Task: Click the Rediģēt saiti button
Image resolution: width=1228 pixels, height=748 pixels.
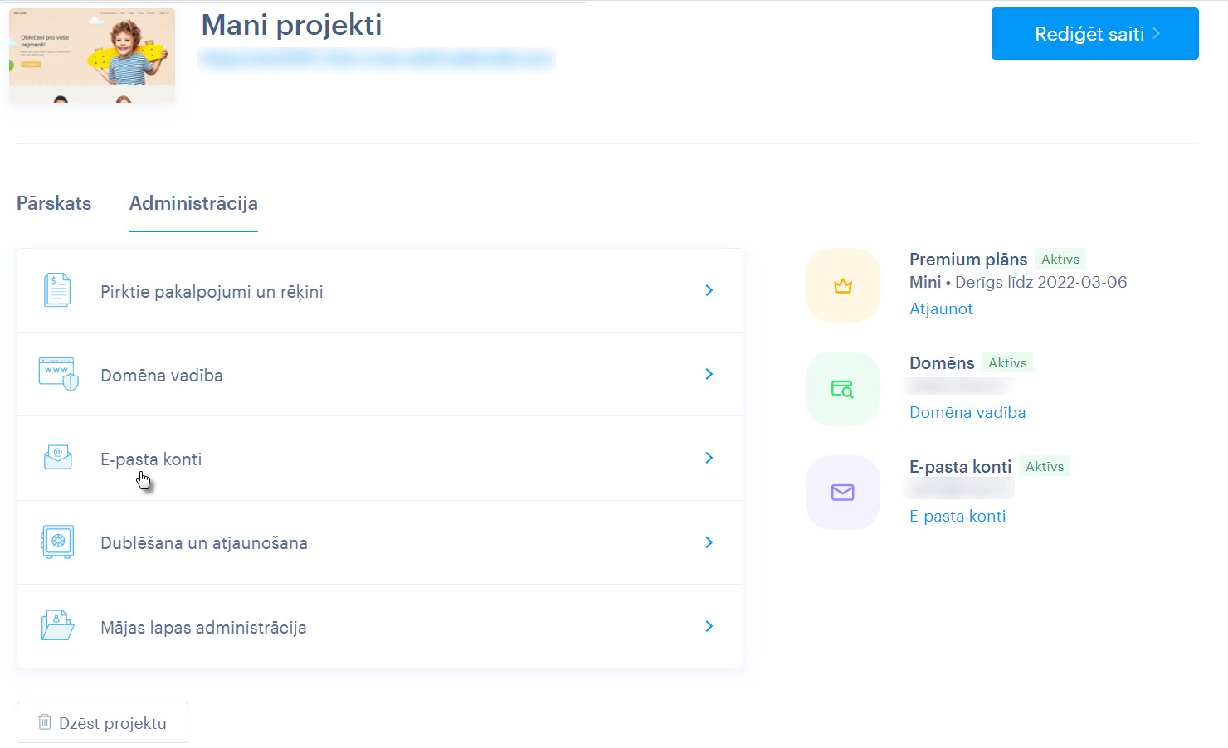Action: [1095, 34]
